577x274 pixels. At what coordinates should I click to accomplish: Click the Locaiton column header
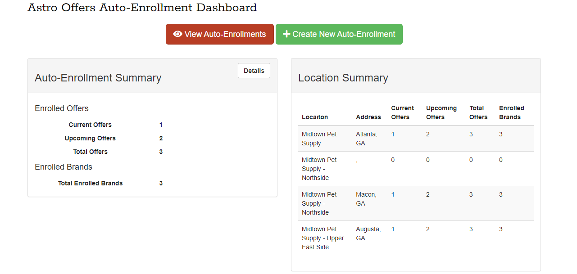pos(315,117)
